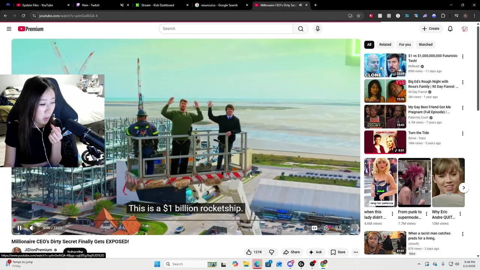Share this video

(x=291, y=252)
